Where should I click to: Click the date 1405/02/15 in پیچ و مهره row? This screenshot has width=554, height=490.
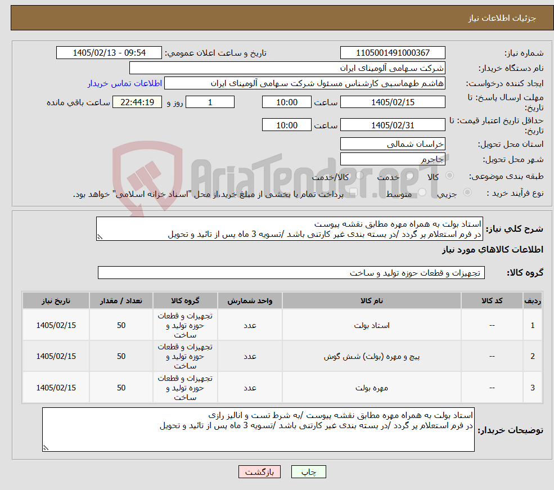pos(56,357)
